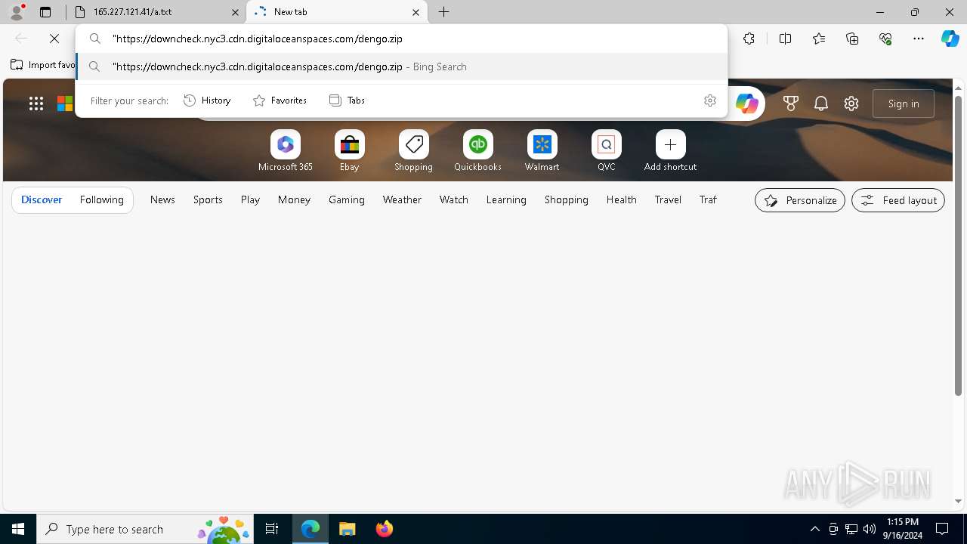Open File Explorer from taskbar

(348, 529)
